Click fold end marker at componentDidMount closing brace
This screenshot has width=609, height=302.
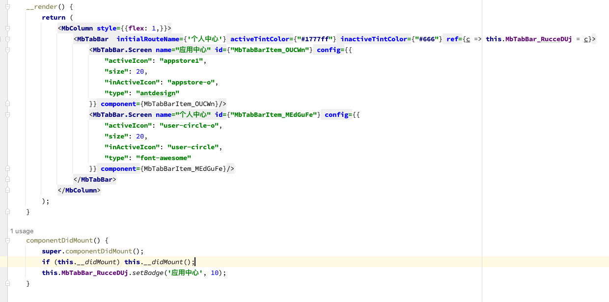(x=7, y=284)
